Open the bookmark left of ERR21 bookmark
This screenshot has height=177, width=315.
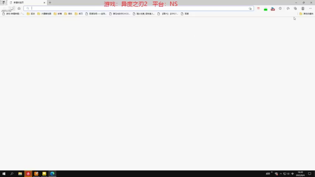[x=144, y=14]
